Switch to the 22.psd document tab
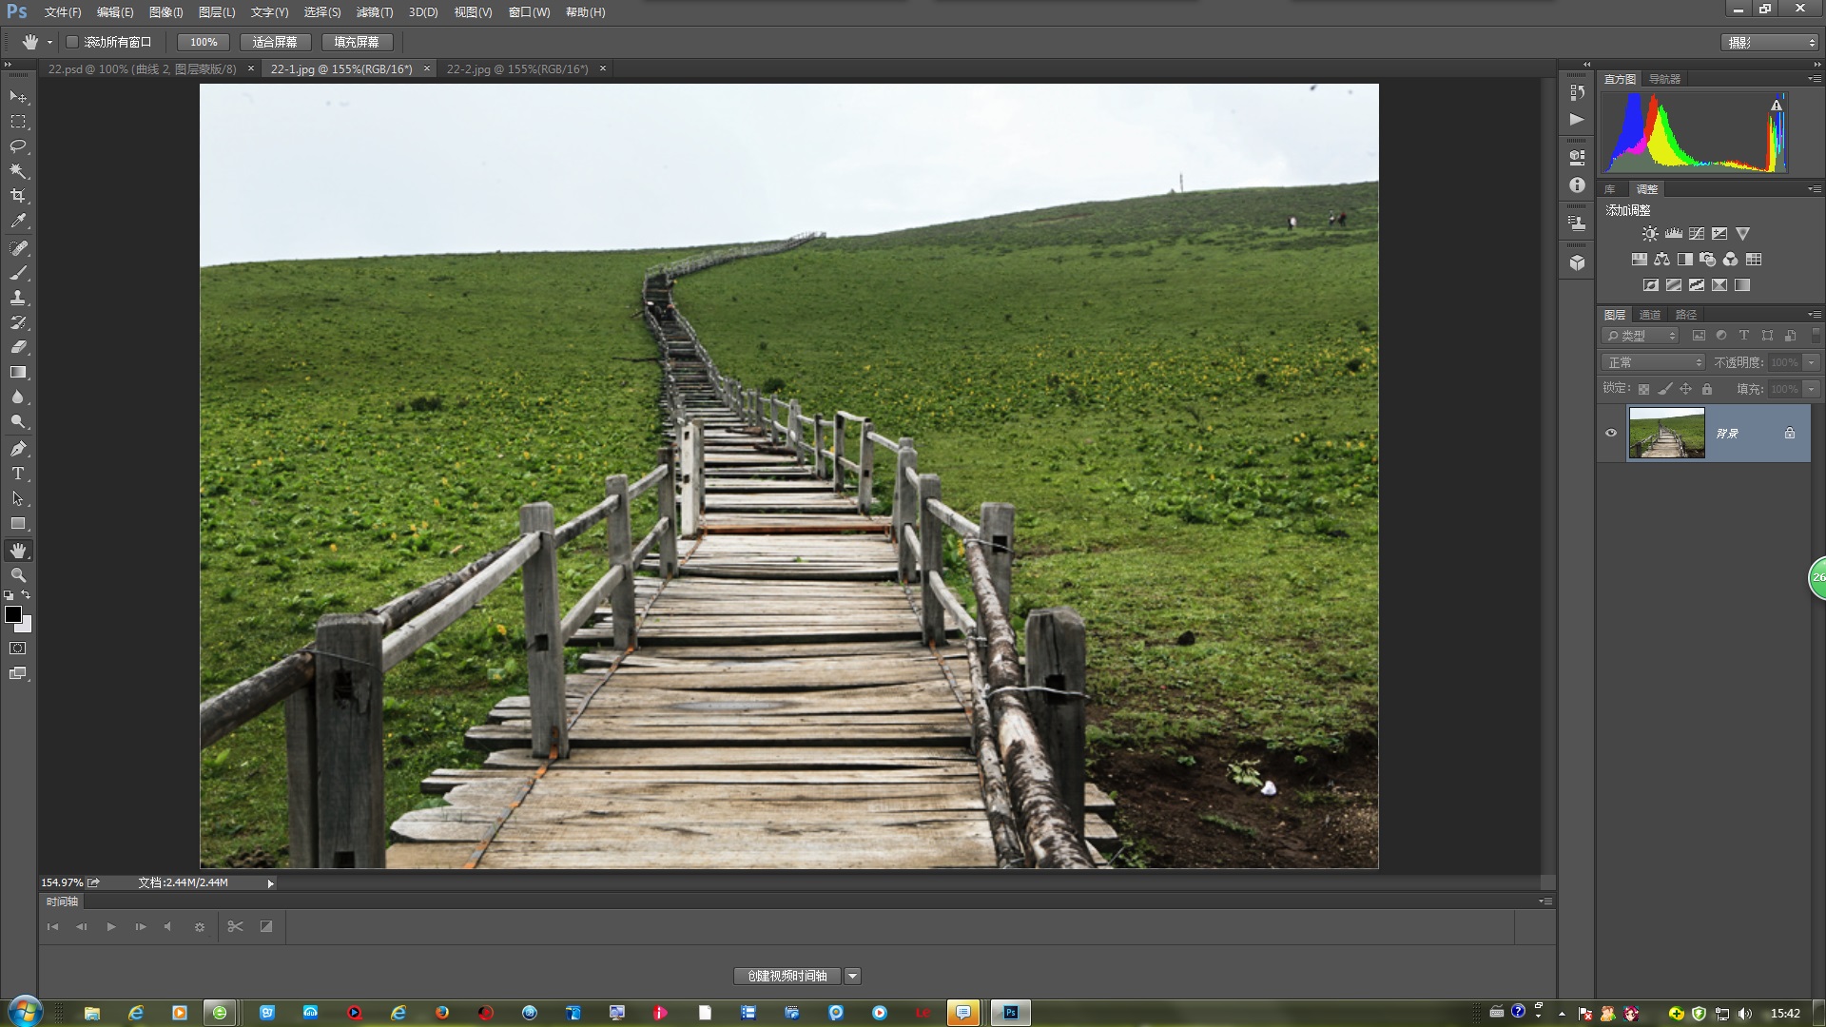 click(x=143, y=69)
